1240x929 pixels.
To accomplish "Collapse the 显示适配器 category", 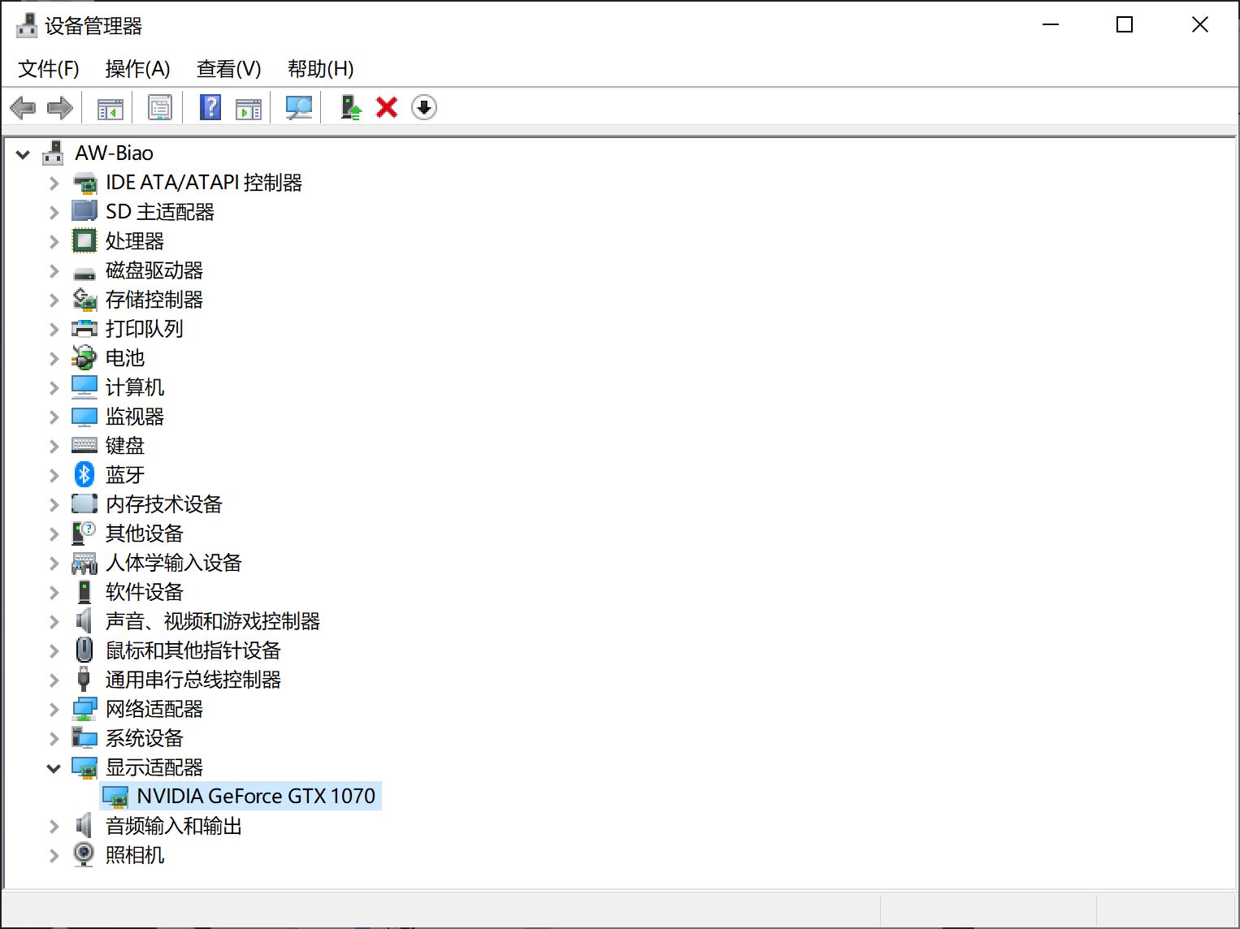I will click(x=54, y=767).
